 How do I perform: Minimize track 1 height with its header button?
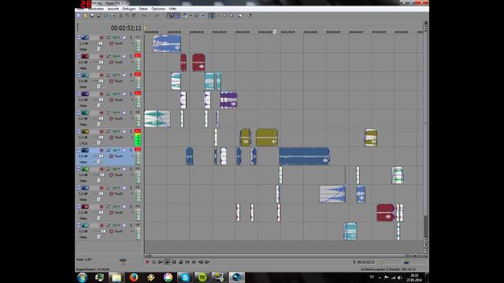tap(79, 38)
